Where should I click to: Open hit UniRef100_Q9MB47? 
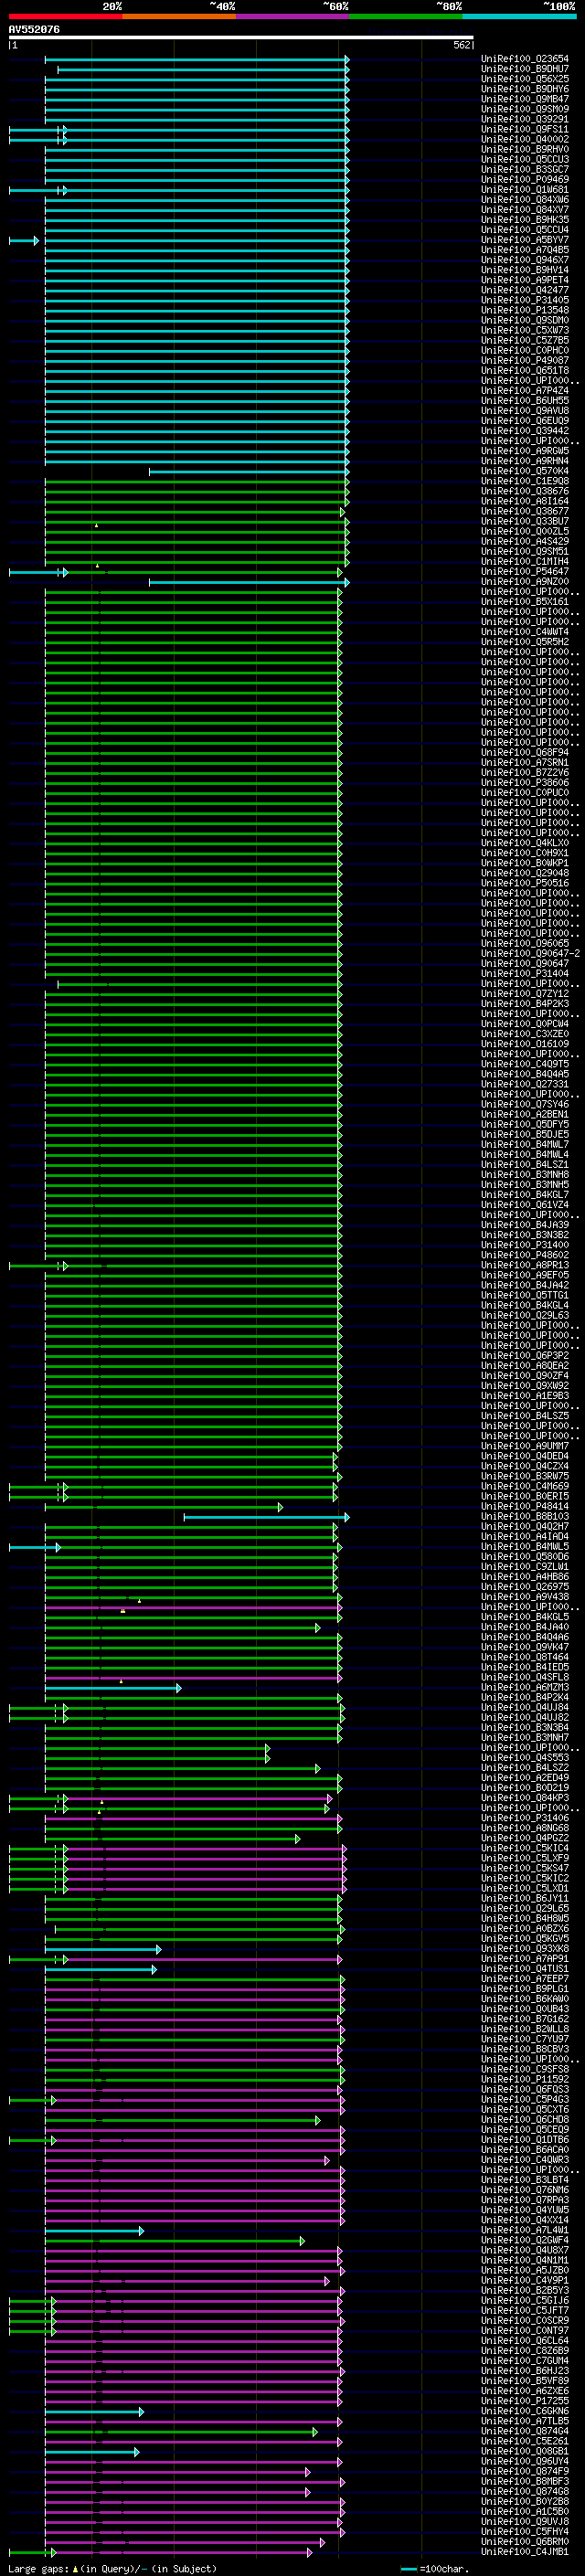click(525, 99)
